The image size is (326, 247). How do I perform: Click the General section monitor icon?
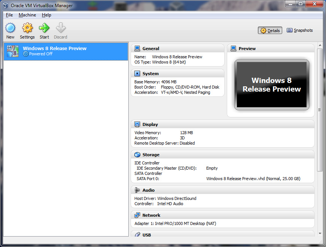tap(137, 48)
